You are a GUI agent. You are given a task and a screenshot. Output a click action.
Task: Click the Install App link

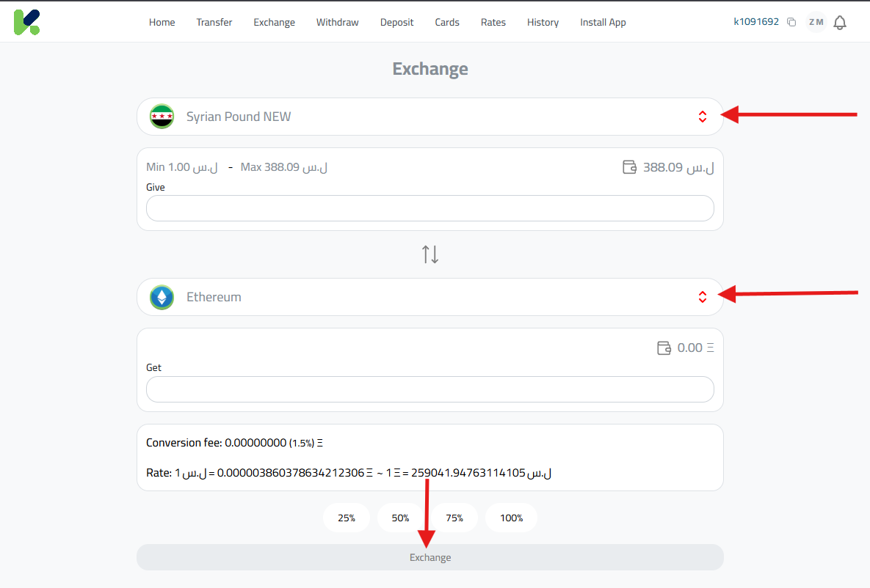602,22
